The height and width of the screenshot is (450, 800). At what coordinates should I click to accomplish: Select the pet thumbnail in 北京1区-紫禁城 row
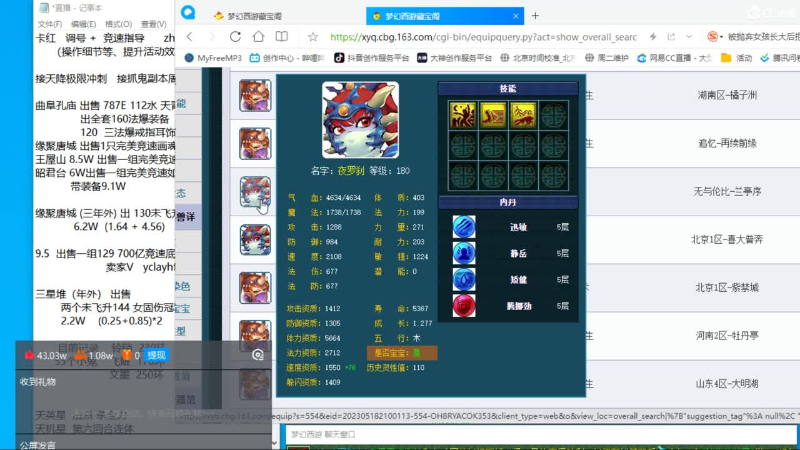point(255,287)
